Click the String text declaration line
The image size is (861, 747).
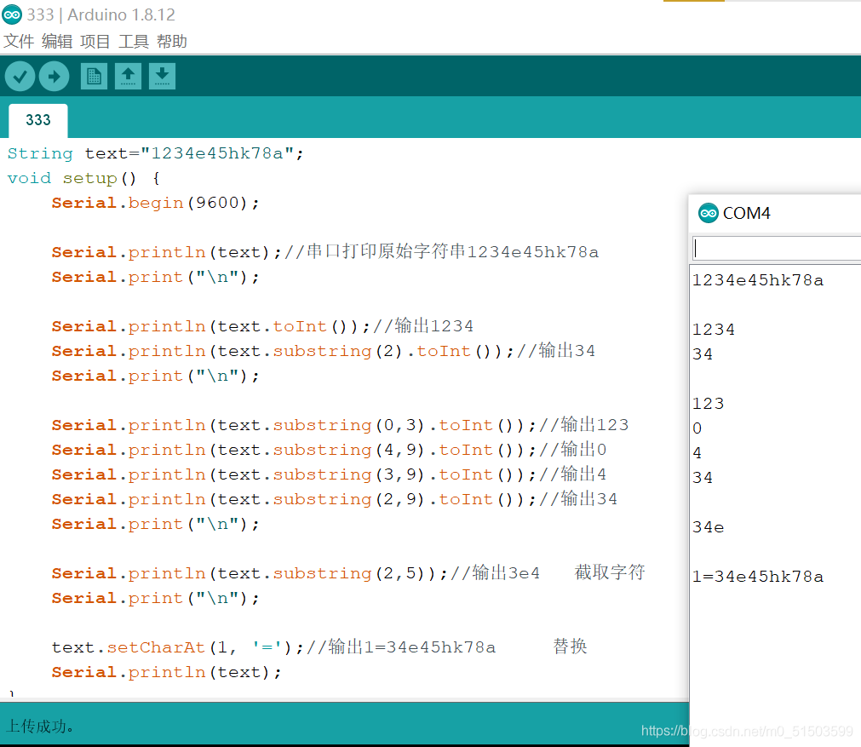[x=155, y=153]
